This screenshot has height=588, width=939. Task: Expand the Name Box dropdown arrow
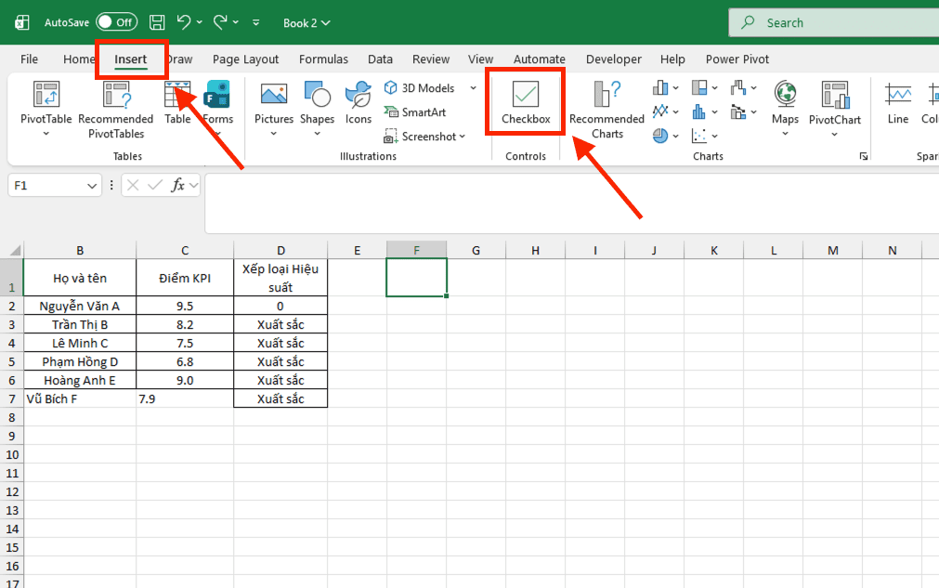click(x=92, y=186)
